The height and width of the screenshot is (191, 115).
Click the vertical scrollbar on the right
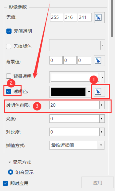tap(112, 18)
